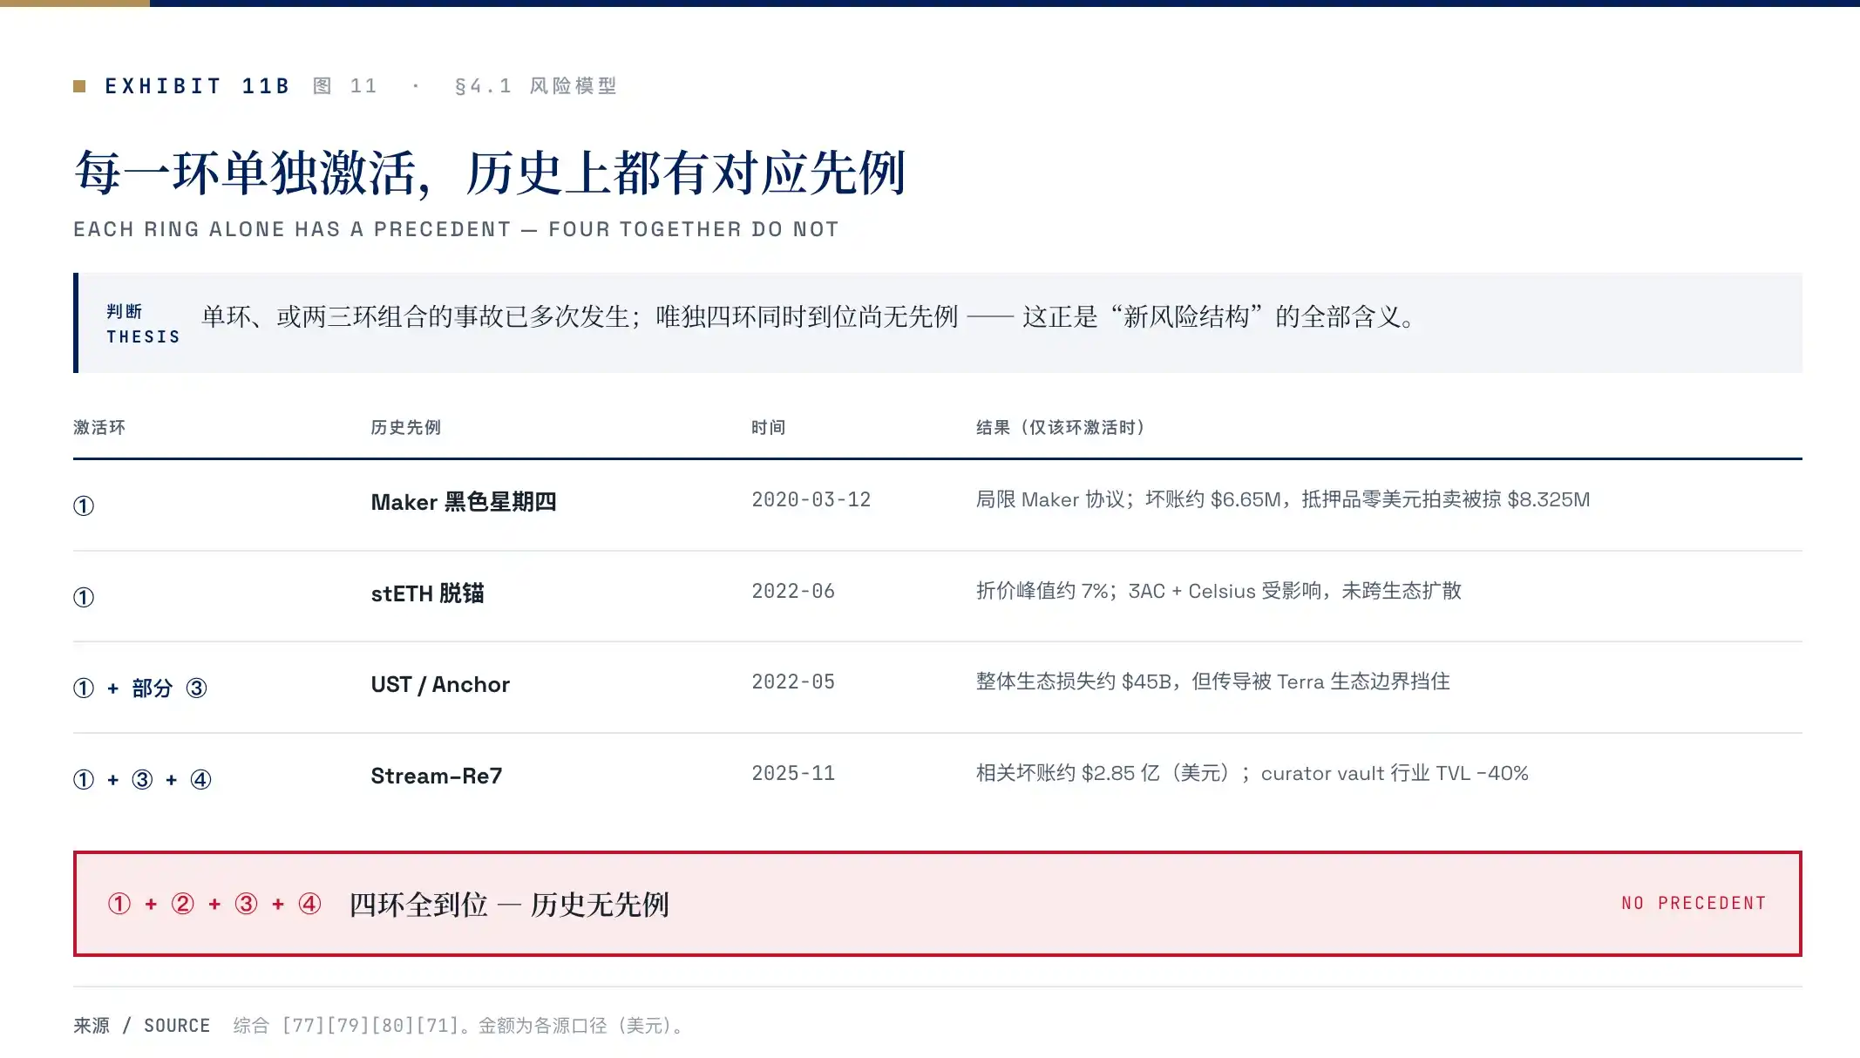Click the "判断 THESIS" label
Viewport: 1860px width, 1058px height.
(143, 324)
